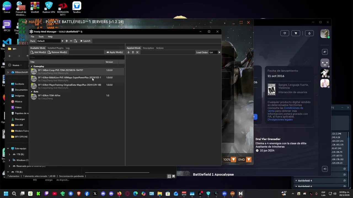Click the remove pack minus icon
The width and height of the screenshot is (353, 198).
pyautogui.click(x=71, y=41)
